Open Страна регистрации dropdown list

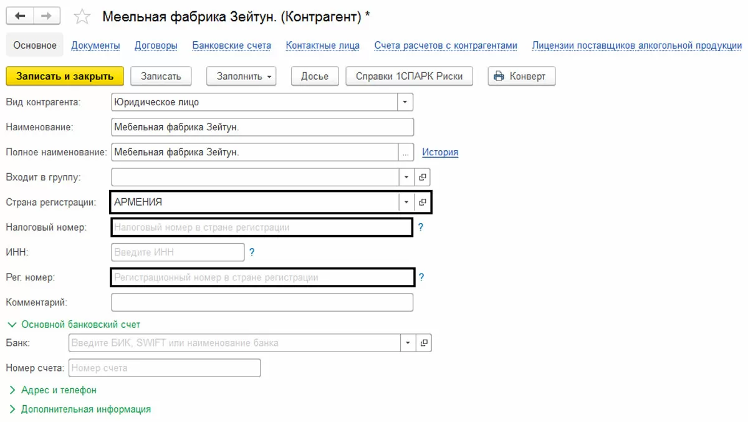pos(406,202)
